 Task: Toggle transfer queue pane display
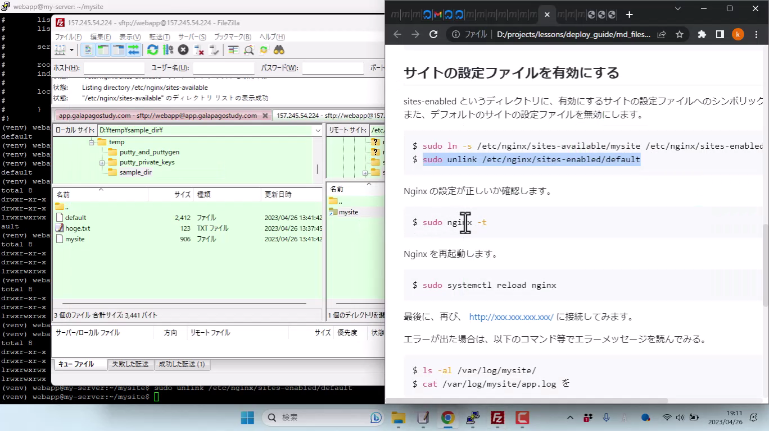pyautogui.click(x=133, y=50)
